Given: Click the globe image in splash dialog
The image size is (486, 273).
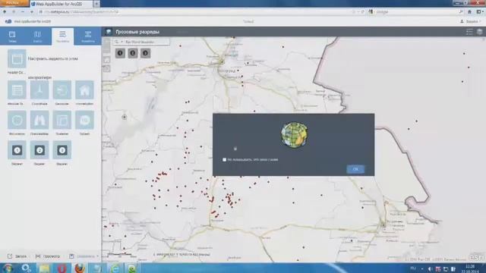Looking at the screenshot, I should click(x=294, y=135).
